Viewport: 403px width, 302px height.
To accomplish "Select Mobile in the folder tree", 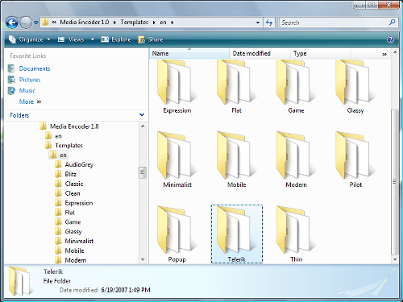I will tap(74, 250).
